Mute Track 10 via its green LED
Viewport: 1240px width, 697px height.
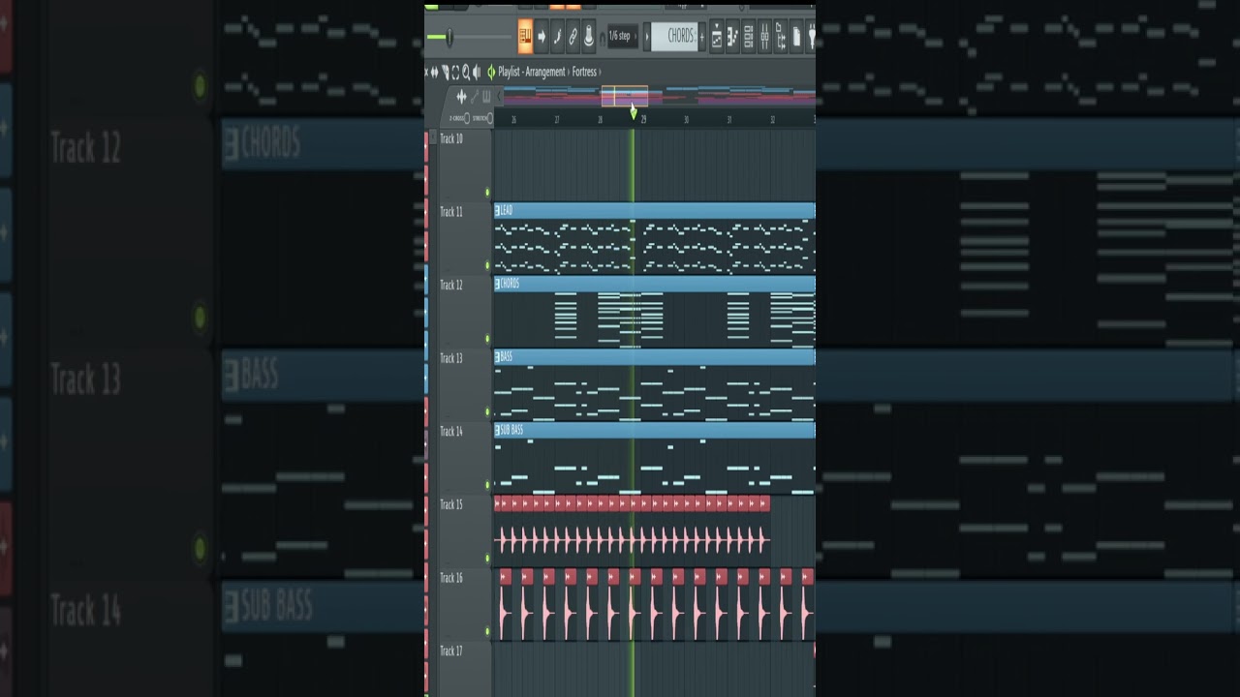click(x=487, y=192)
